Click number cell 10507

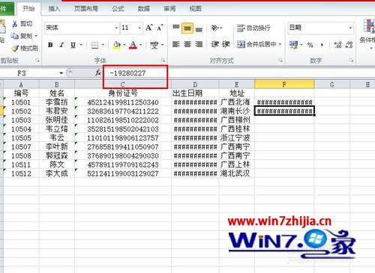21,147
